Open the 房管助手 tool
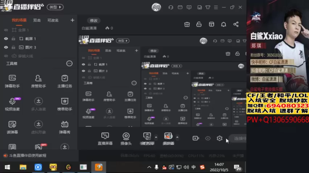The height and width of the screenshot is (173, 309). (38, 81)
